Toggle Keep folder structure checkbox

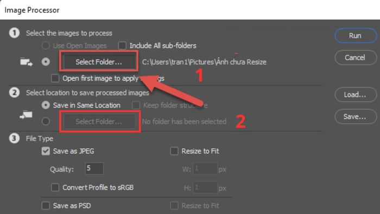coord(136,105)
